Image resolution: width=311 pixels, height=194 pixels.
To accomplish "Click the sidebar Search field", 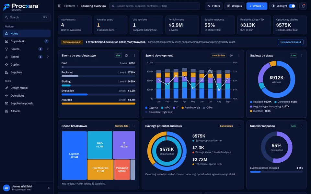I will pyautogui.click(x=27, y=17).
